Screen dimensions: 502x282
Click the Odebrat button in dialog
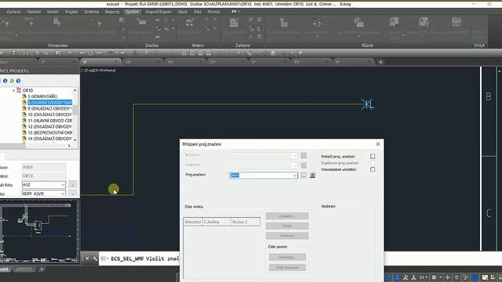pos(287,236)
